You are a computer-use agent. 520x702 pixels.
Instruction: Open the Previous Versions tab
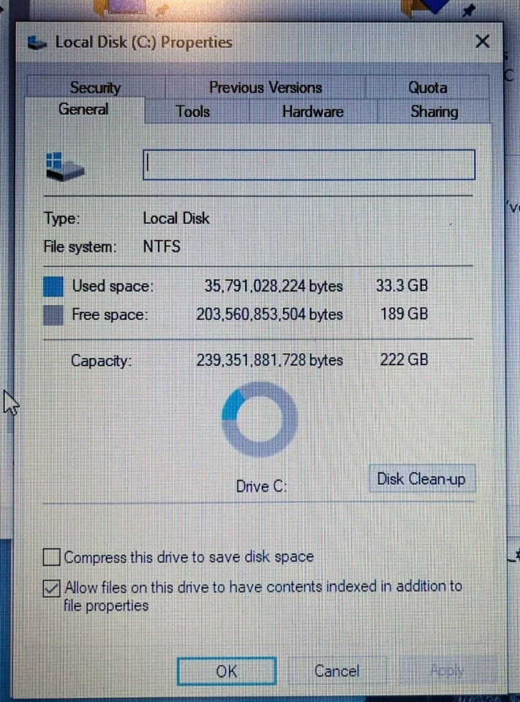point(265,87)
